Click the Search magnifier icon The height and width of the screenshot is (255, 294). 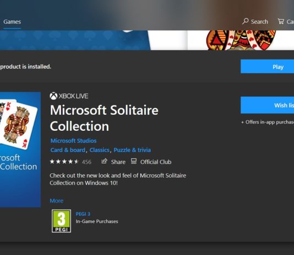click(245, 21)
